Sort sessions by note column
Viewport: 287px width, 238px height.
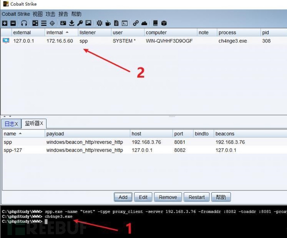[x=207, y=32]
